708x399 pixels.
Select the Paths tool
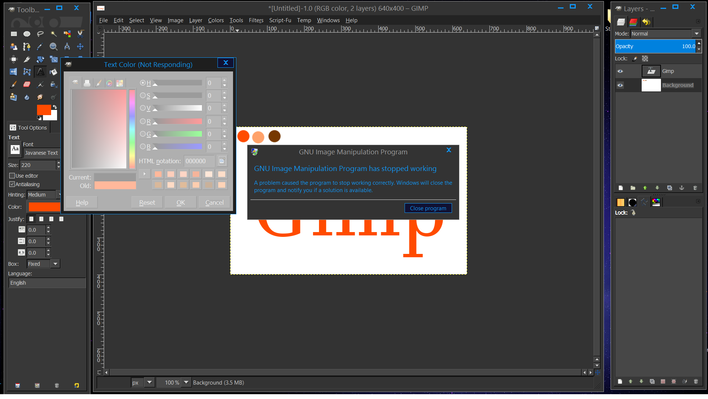(27, 47)
